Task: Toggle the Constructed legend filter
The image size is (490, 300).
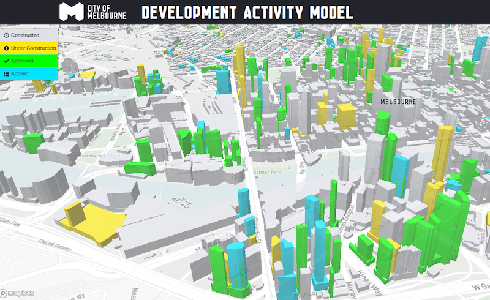Action: click(x=29, y=36)
